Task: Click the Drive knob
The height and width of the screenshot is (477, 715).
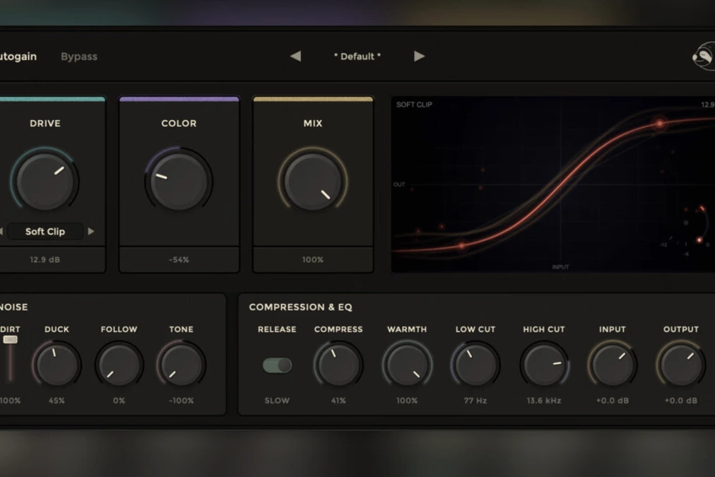Action: [45, 181]
